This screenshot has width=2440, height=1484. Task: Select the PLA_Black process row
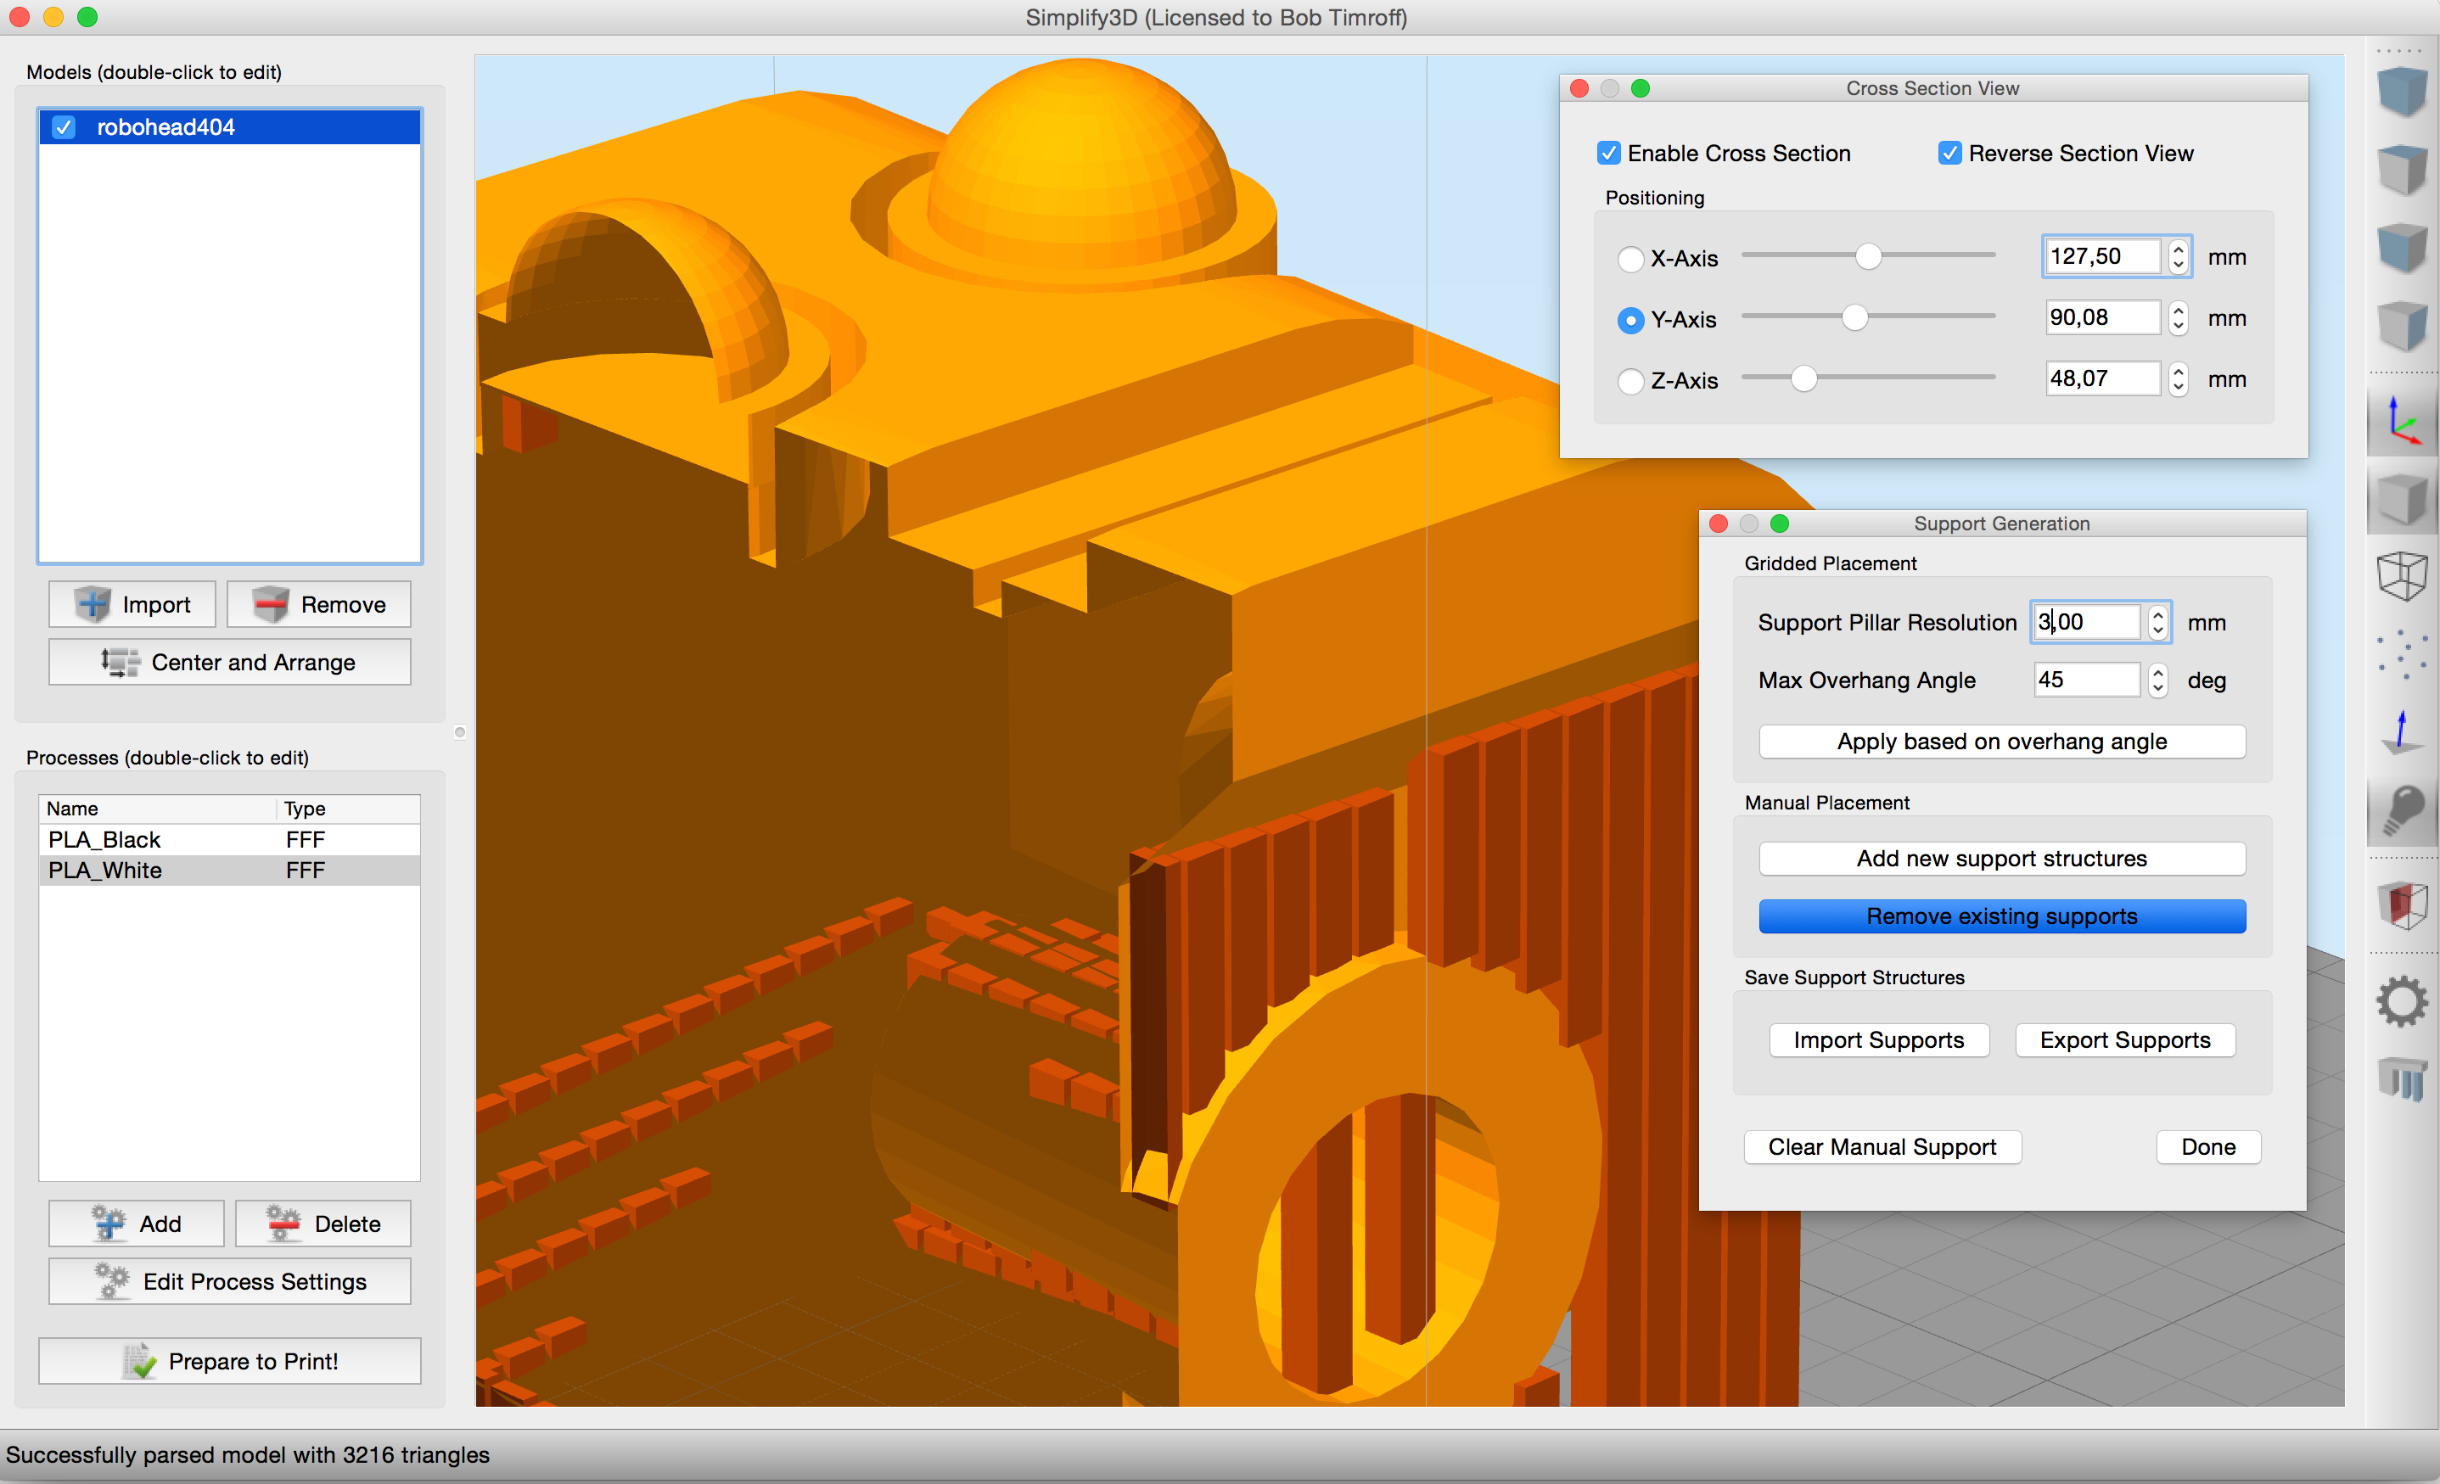[227, 839]
